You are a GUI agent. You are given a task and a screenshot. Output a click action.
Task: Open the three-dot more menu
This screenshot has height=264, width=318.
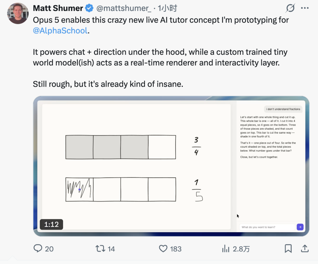tap(305, 8)
